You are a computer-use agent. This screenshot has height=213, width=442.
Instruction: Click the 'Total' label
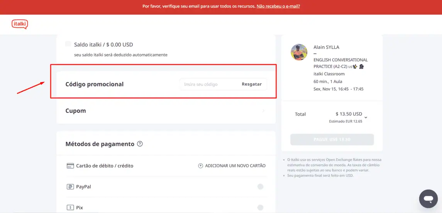(x=300, y=114)
